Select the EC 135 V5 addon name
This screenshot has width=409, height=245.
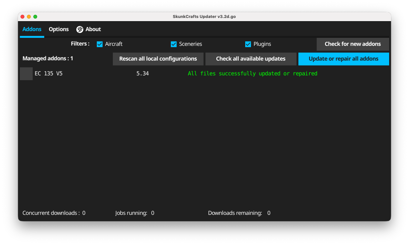(x=48, y=74)
